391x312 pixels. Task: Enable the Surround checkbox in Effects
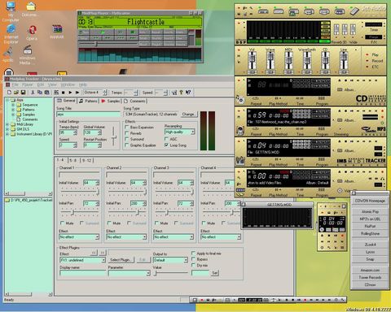click(127, 139)
